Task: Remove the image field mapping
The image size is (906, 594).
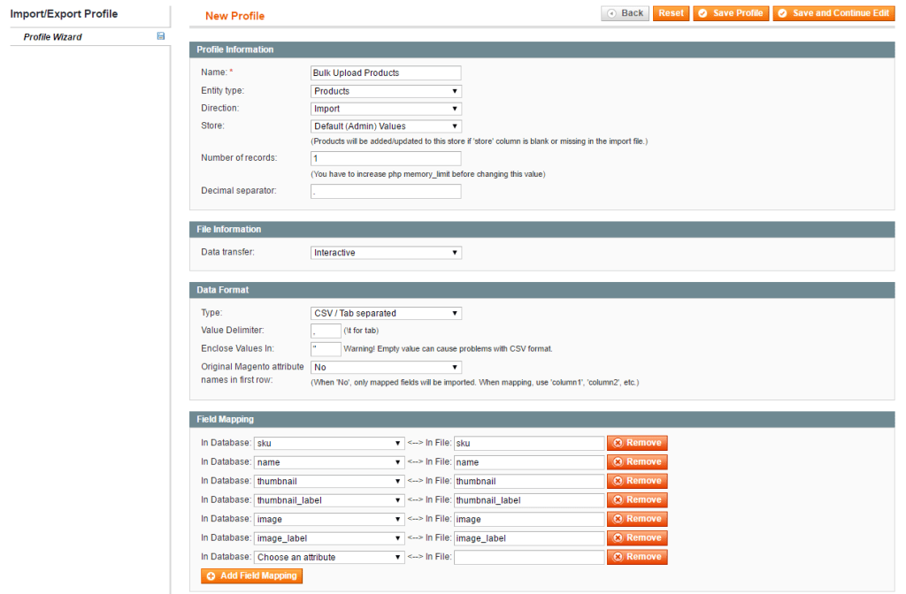Action: (x=636, y=518)
